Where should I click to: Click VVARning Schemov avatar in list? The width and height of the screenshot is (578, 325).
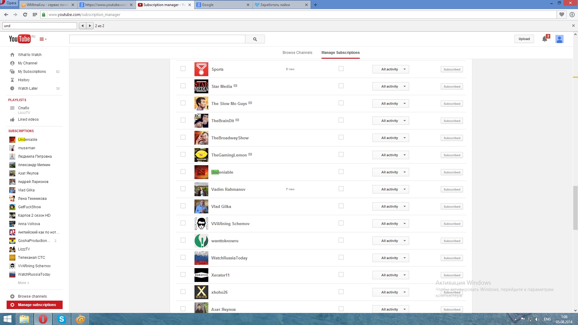coord(201,224)
